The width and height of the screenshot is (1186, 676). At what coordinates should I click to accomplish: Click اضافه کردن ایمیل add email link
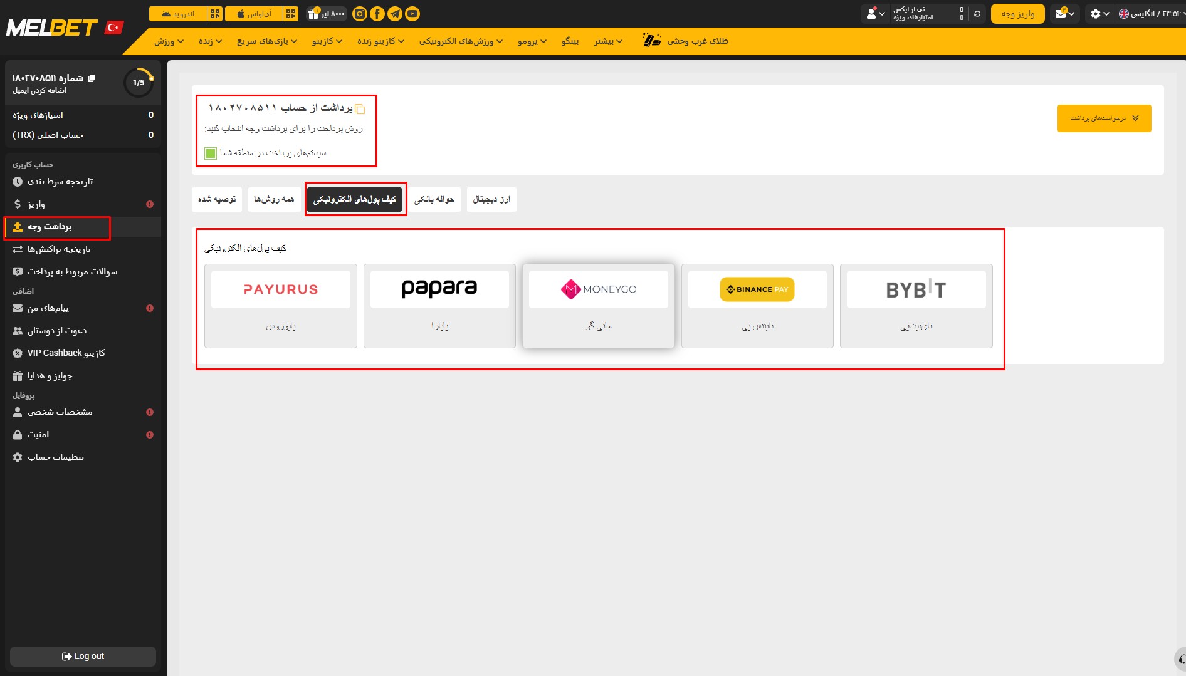click(39, 91)
